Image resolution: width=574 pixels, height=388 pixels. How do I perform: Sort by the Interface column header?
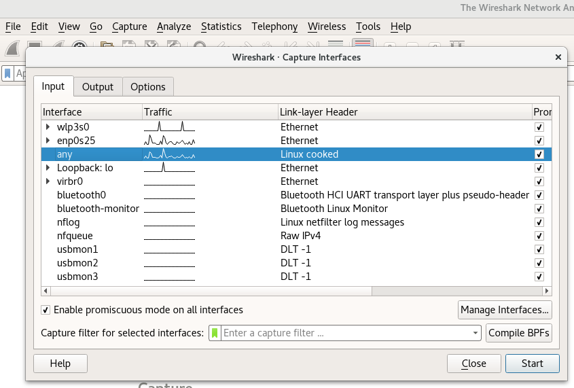[92, 112]
